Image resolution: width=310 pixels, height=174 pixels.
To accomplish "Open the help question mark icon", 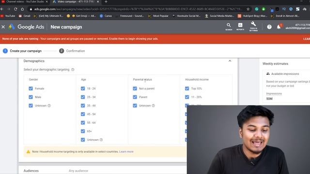I will 269,27.
